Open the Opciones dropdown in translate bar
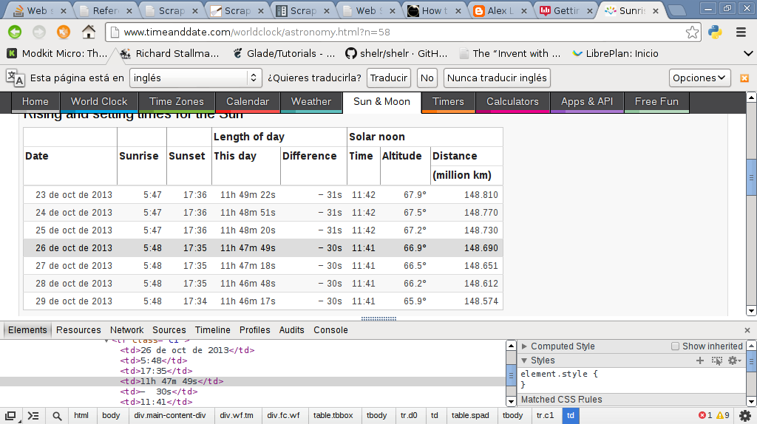The image size is (757, 424). click(700, 78)
